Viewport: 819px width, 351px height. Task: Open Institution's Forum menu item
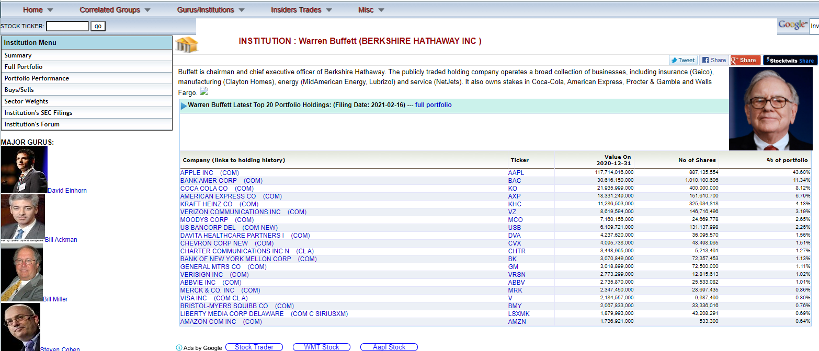coord(87,124)
